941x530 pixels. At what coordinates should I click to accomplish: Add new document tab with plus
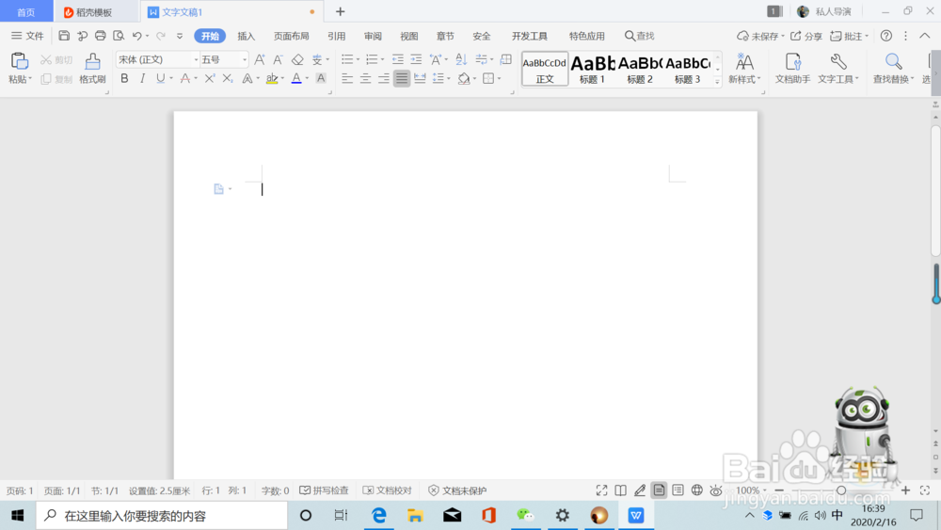coord(341,11)
